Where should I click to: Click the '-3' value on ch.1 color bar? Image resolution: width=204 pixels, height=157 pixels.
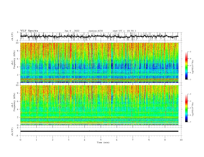pos(190,52)
